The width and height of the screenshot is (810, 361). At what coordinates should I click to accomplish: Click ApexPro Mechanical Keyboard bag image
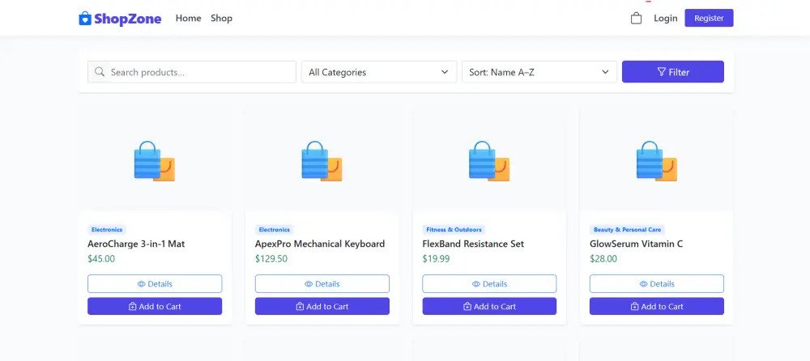[322, 160]
